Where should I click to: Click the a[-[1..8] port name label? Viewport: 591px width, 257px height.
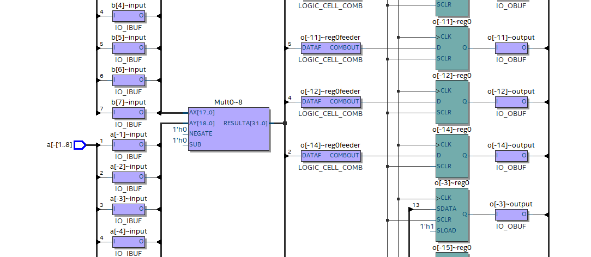[x=59, y=145]
